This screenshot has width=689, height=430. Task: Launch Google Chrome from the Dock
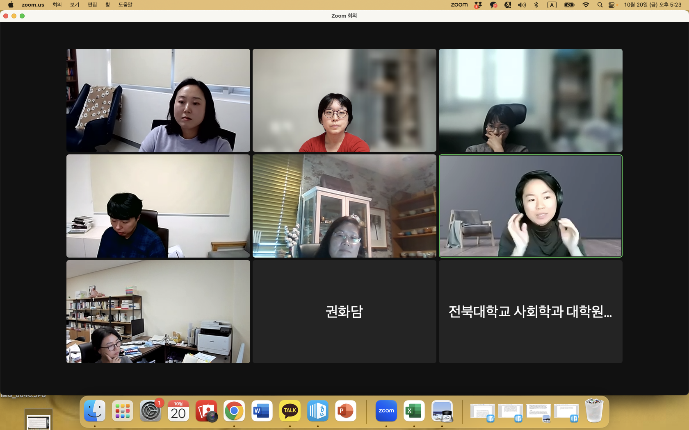click(x=234, y=411)
